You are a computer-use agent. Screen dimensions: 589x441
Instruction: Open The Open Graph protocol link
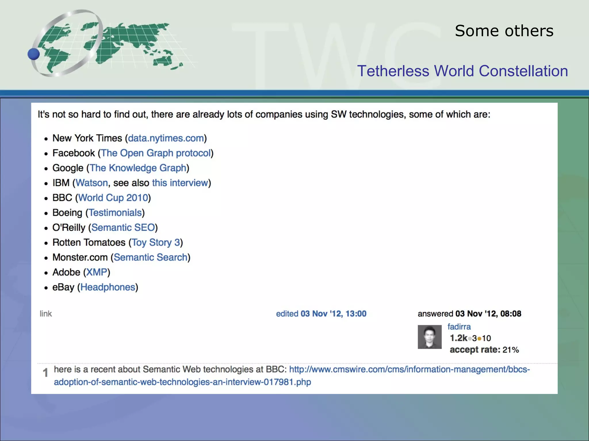point(156,153)
